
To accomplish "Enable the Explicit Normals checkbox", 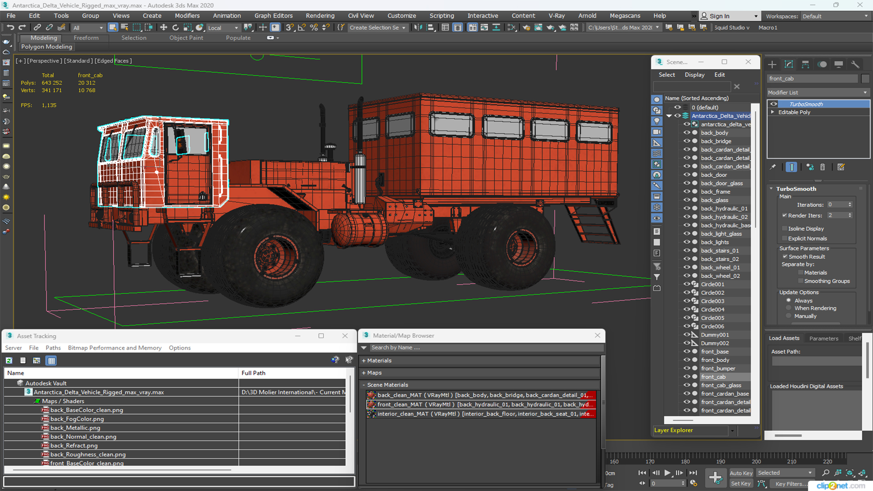I will click(x=785, y=239).
